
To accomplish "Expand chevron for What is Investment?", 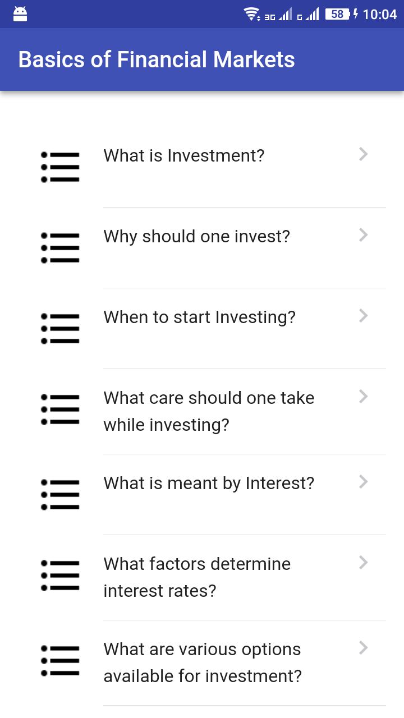I will 364,154.
